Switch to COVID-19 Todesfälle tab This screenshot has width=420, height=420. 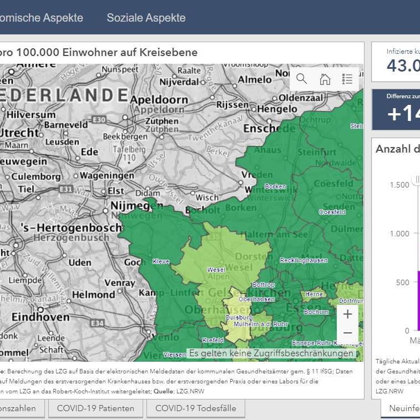click(x=195, y=408)
